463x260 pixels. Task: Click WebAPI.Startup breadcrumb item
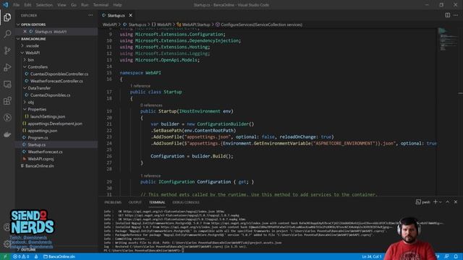coord(193,25)
